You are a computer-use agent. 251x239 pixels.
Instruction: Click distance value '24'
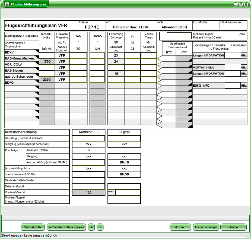116,61
